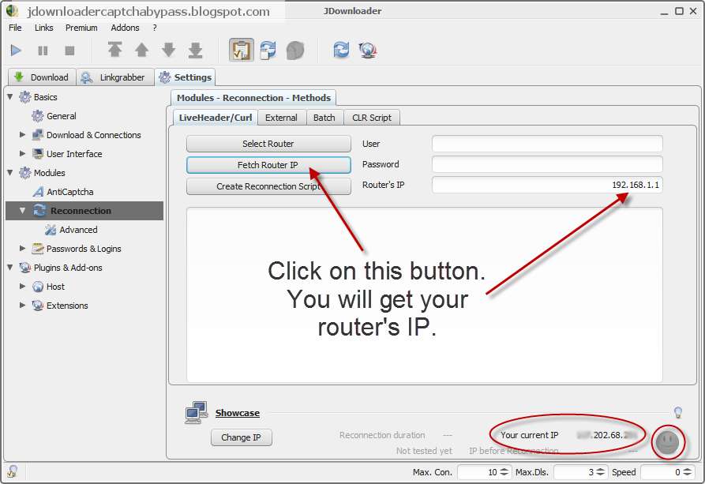Pause downloads with the pause icon
The height and width of the screenshot is (484, 705).
click(x=43, y=51)
